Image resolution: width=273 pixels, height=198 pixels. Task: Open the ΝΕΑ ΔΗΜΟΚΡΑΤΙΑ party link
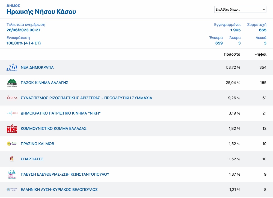pyautogui.click(x=37, y=68)
